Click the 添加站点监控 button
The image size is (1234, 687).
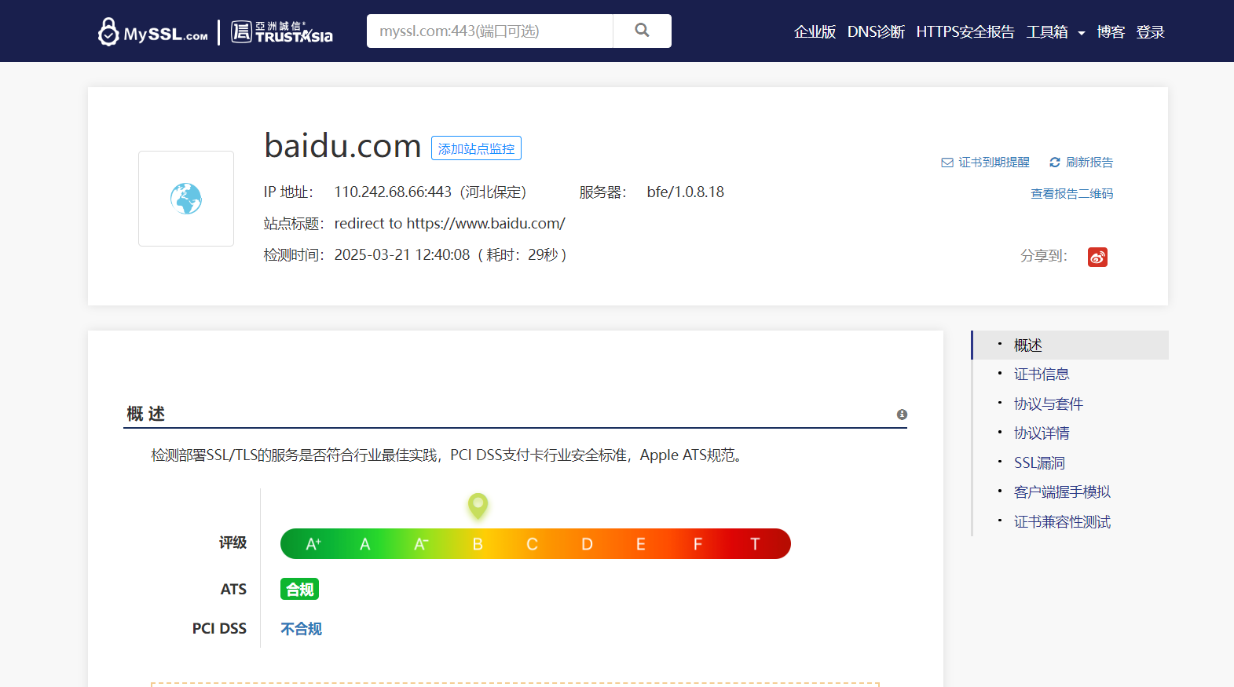[x=476, y=148]
